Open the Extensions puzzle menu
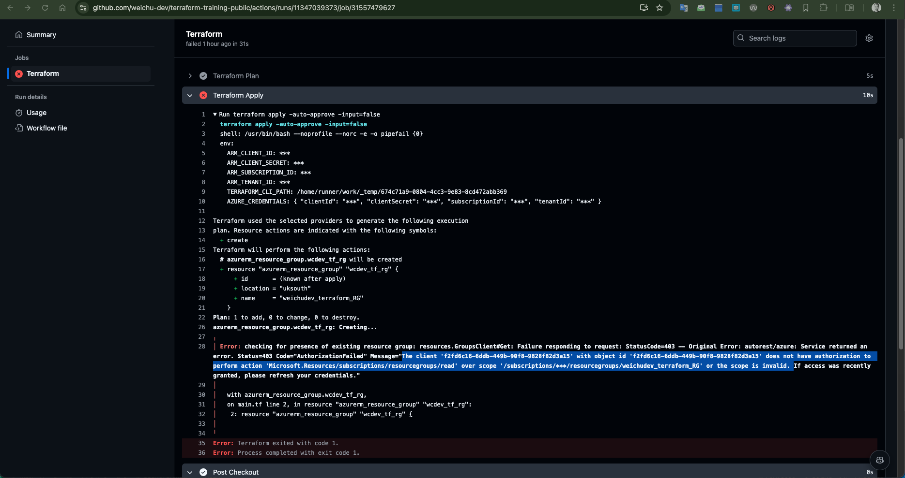 (823, 8)
